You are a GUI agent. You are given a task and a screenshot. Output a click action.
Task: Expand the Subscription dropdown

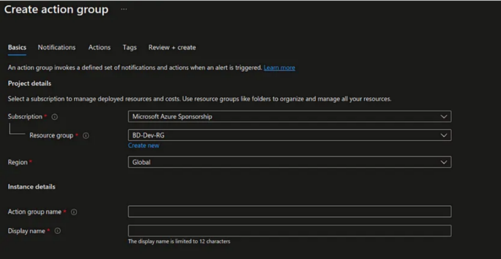289,116
